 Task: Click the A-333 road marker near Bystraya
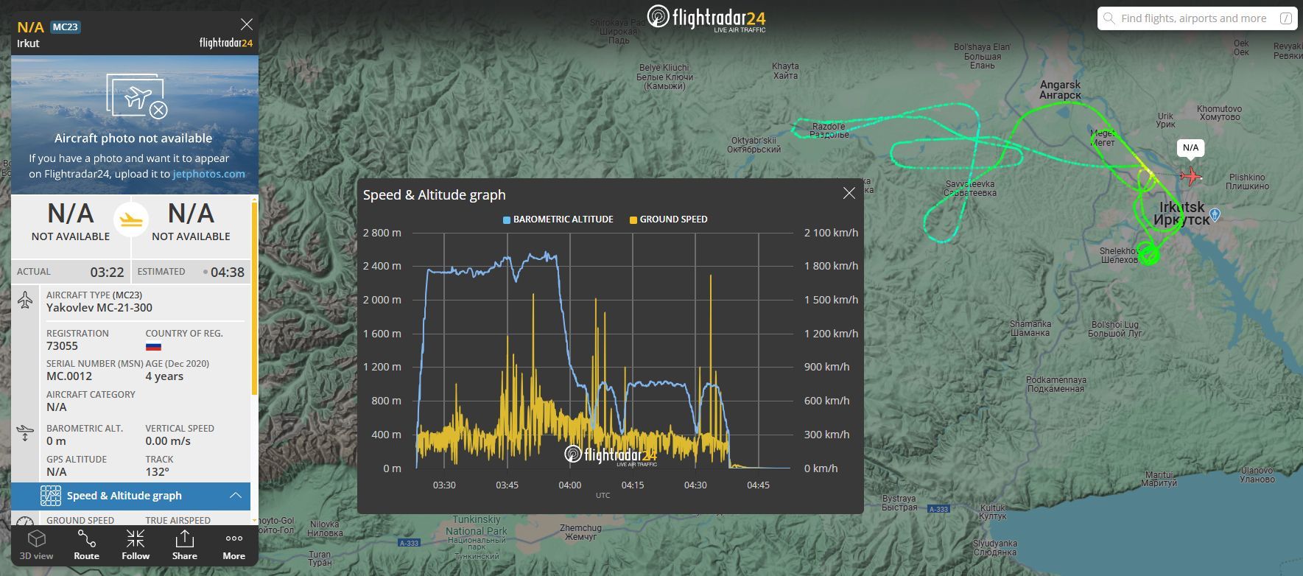click(x=938, y=509)
